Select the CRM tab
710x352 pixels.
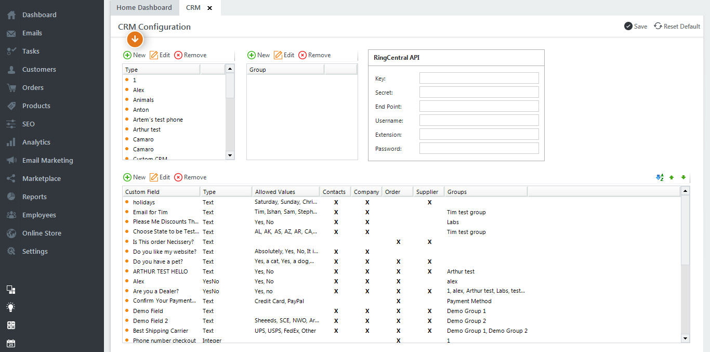(193, 8)
